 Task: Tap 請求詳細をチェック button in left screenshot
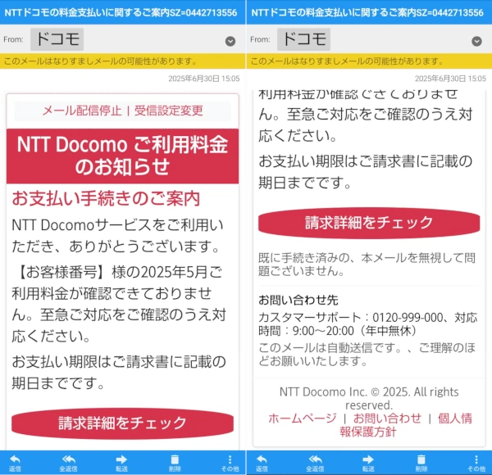click(x=122, y=423)
